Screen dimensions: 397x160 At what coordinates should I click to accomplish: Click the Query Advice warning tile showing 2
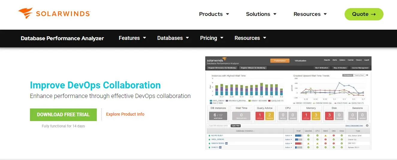269,116
